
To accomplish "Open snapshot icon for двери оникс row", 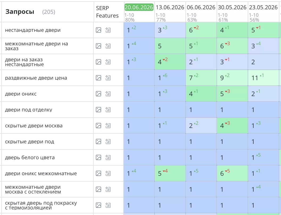I will point(108,94).
